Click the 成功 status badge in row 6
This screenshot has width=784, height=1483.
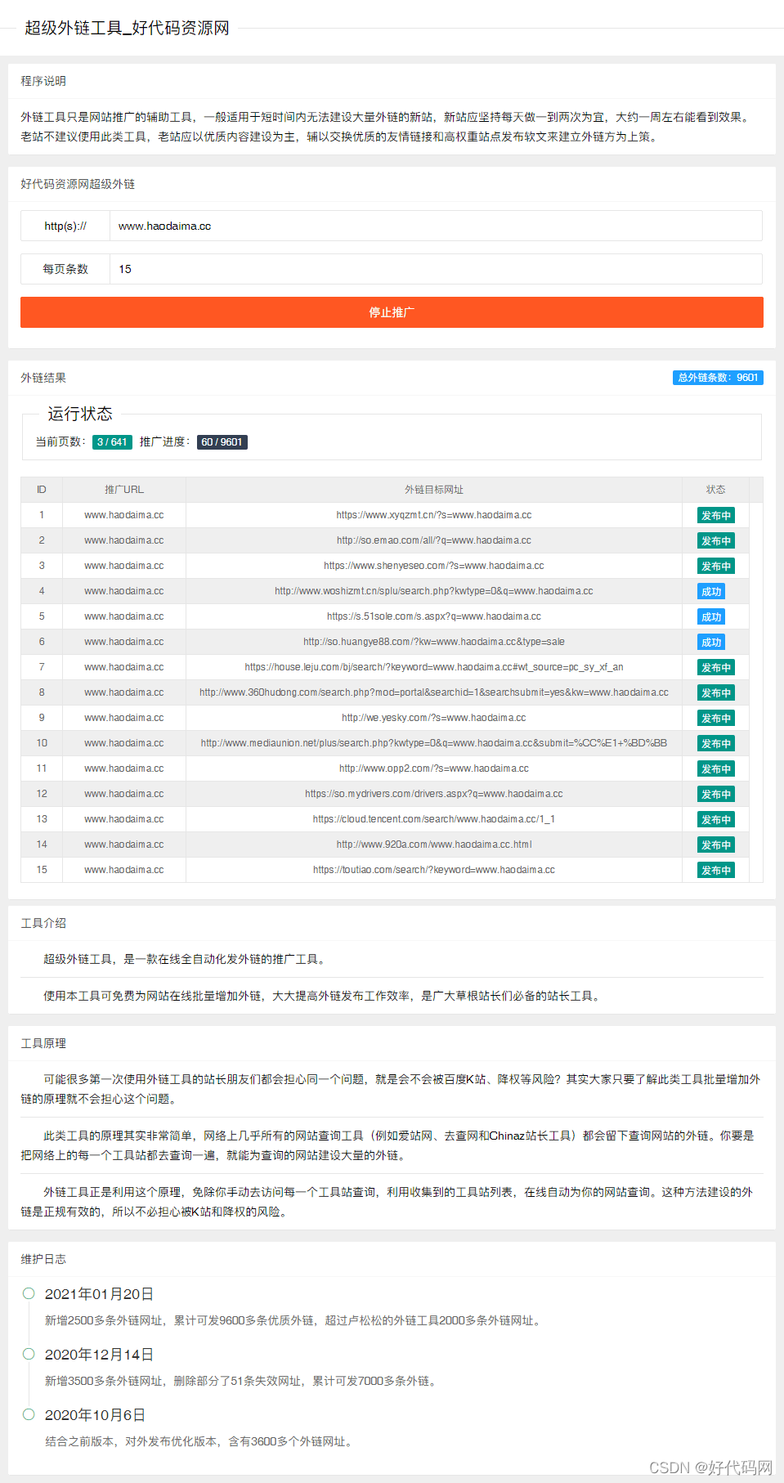tap(711, 643)
